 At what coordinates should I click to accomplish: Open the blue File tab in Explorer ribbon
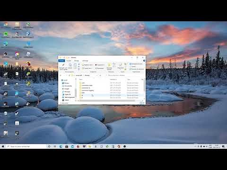[61, 60]
